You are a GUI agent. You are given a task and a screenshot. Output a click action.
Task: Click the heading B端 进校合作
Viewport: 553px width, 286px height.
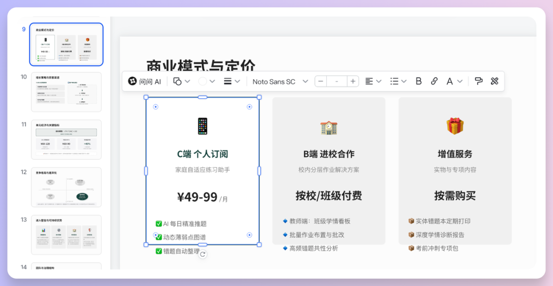point(329,154)
